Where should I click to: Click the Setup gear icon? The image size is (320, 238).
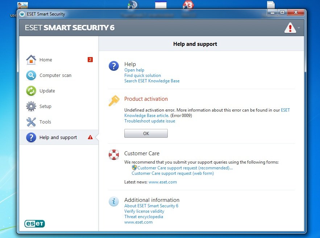pos(31,106)
